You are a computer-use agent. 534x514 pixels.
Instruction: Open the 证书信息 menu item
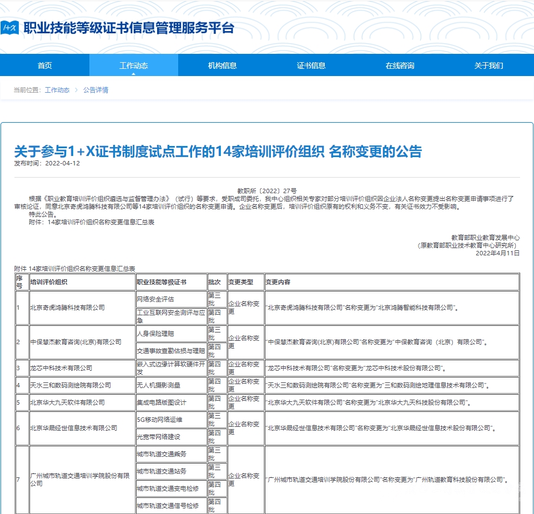tap(311, 65)
